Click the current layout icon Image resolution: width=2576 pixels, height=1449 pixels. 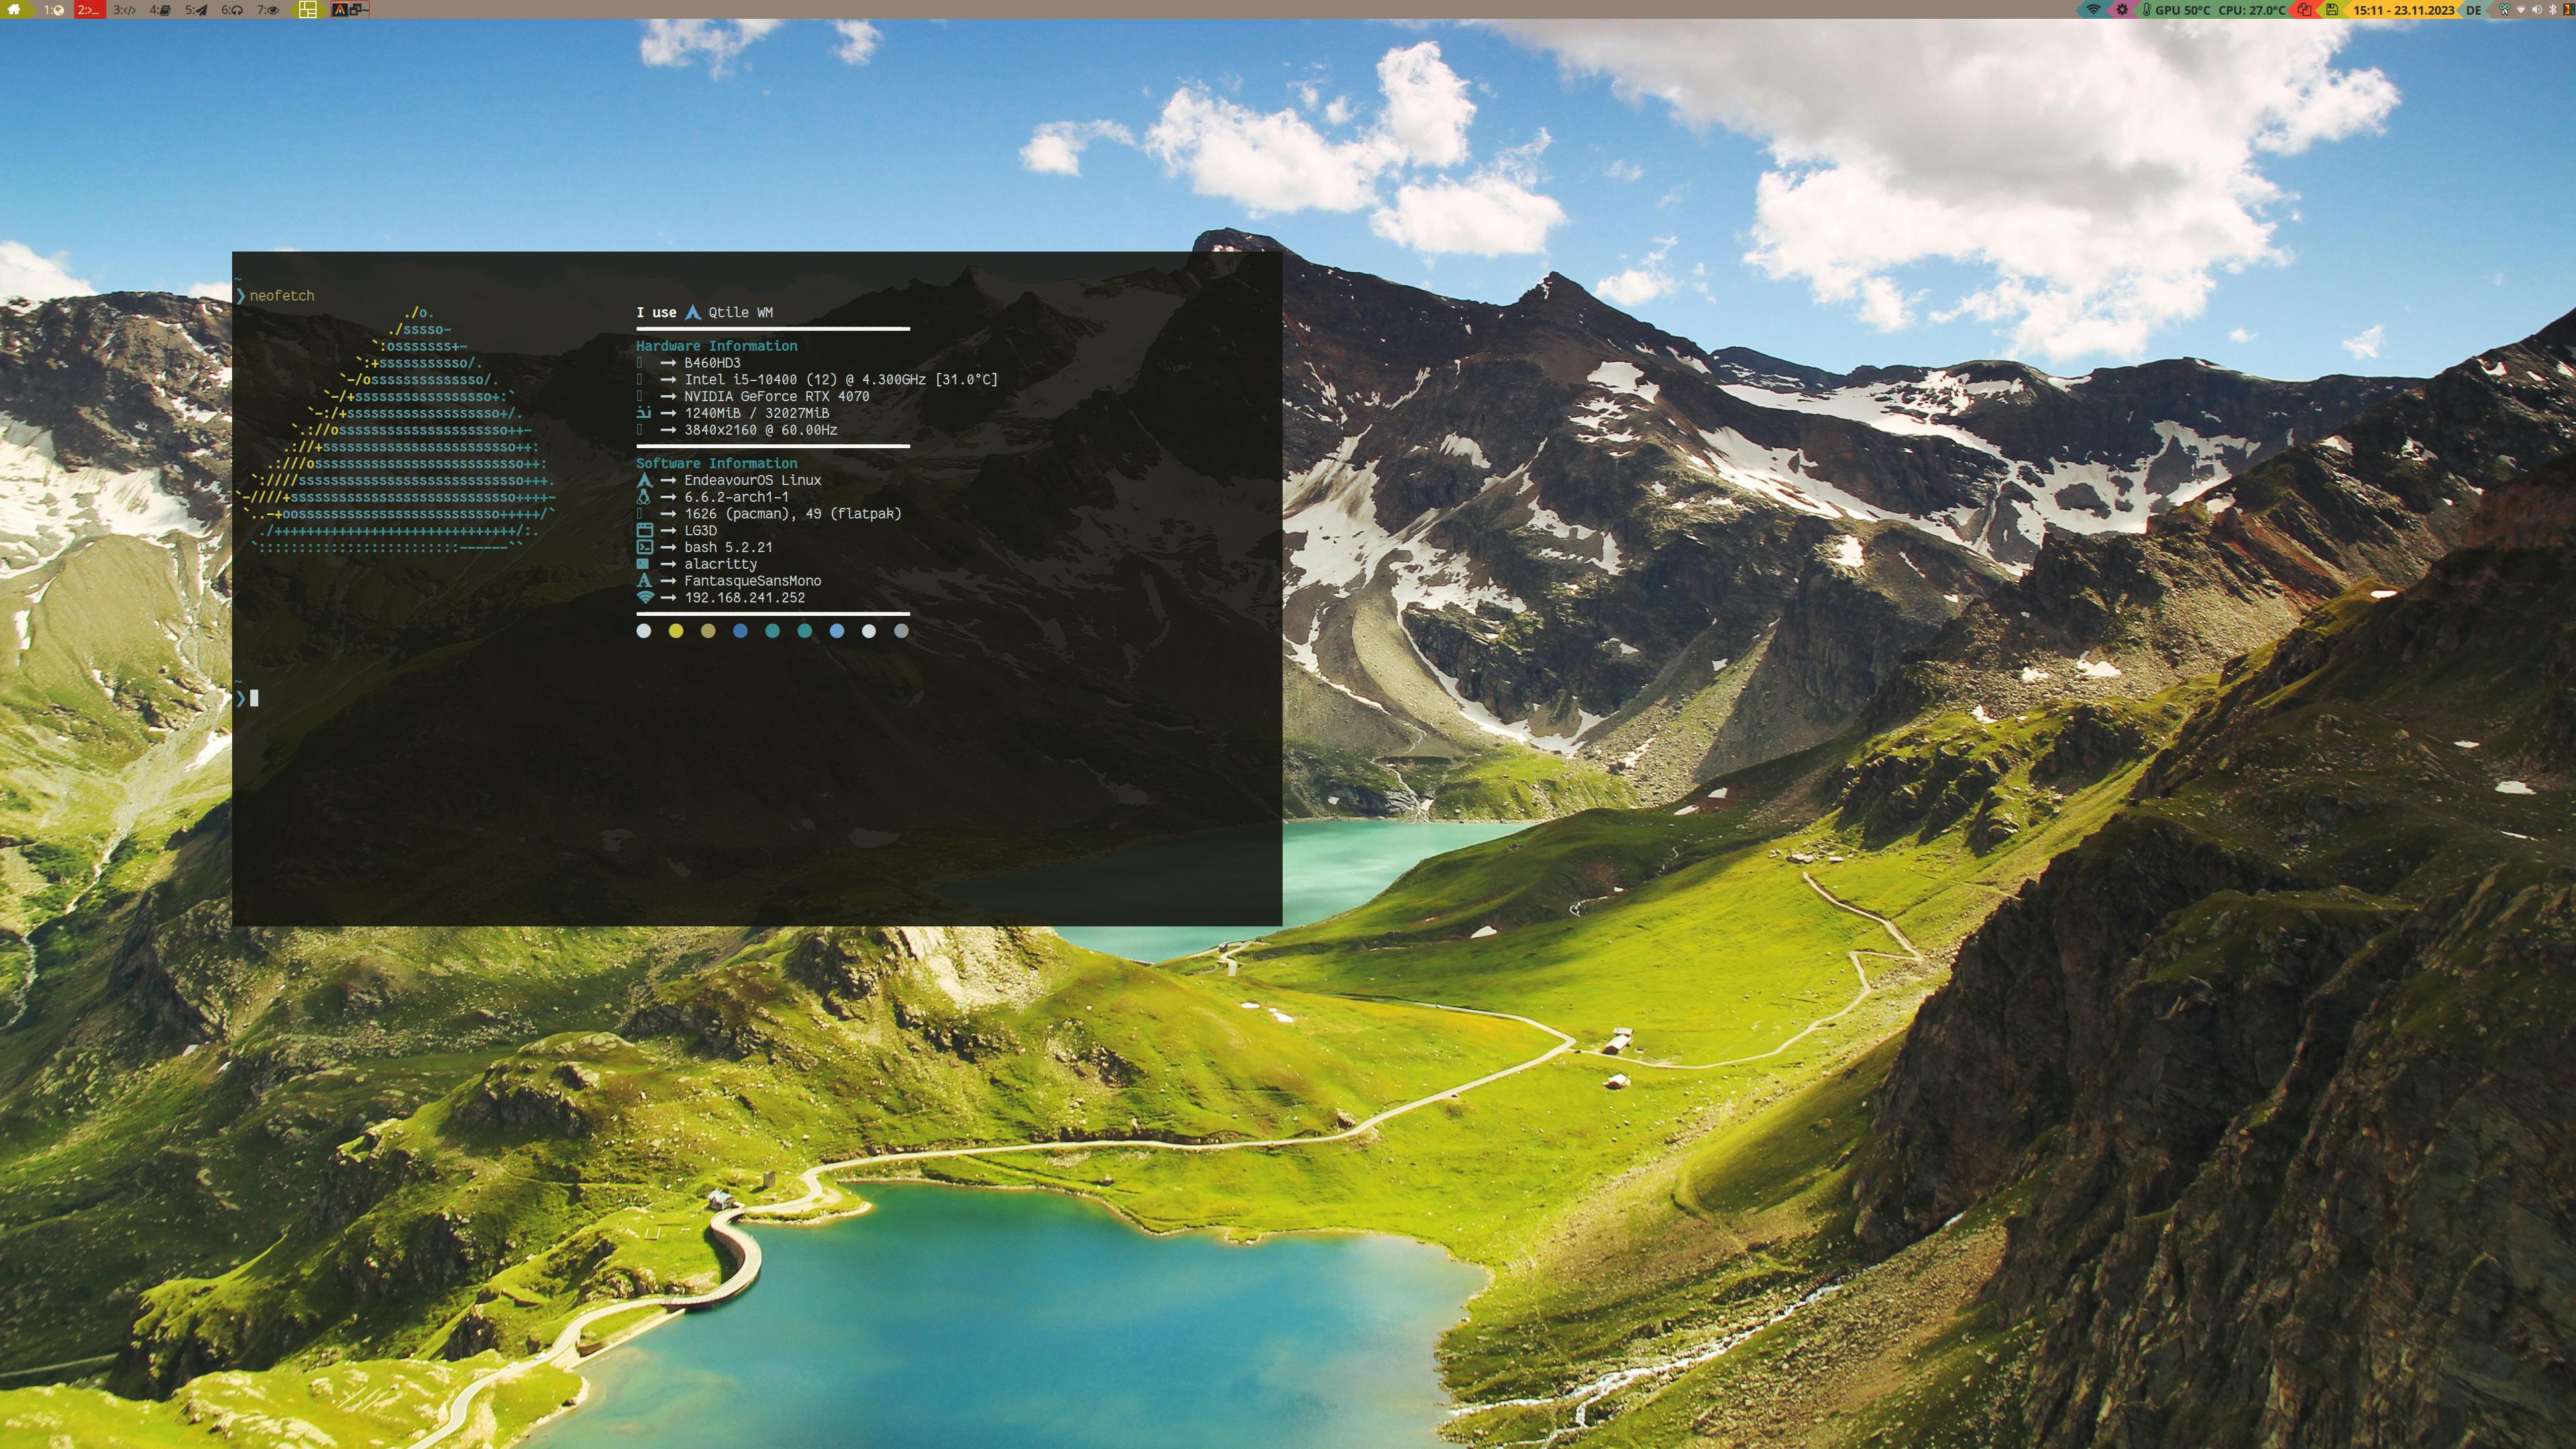click(308, 10)
